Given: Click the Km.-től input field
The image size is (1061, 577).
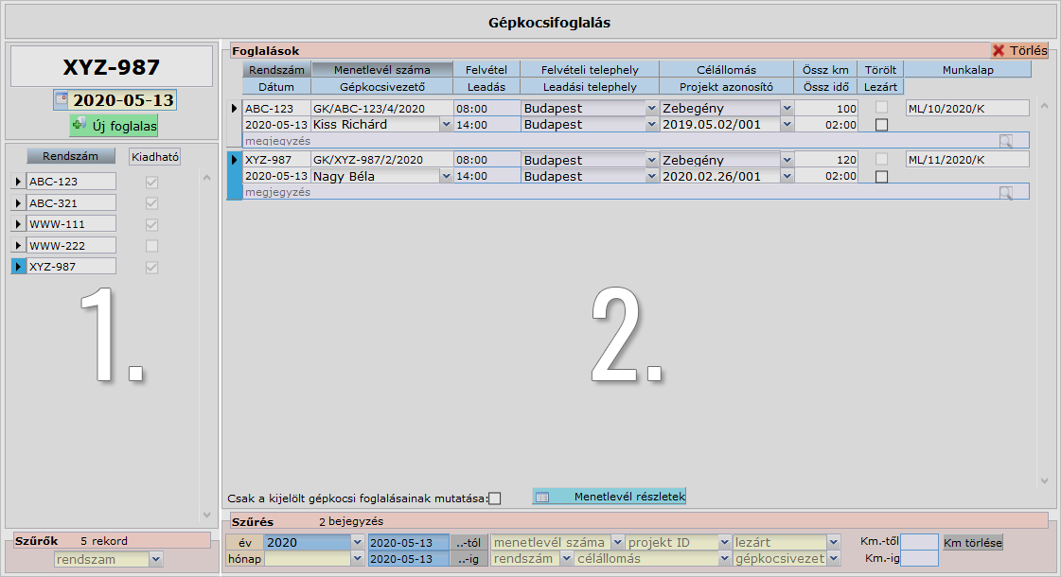Looking at the screenshot, I should (x=918, y=542).
